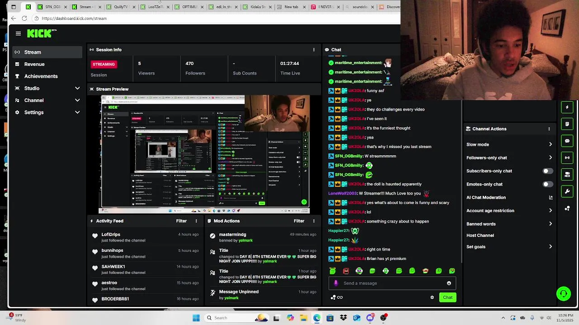The image size is (579, 325).
Task: Click the Message Unpinned mod action
Action: [x=262, y=295]
